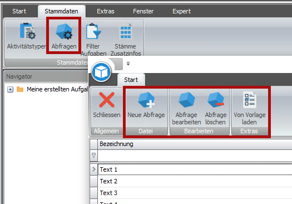The height and width of the screenshot is (204, 292).
Task: Switch to the Start tab in main window
Action: [x=19, y=11]
